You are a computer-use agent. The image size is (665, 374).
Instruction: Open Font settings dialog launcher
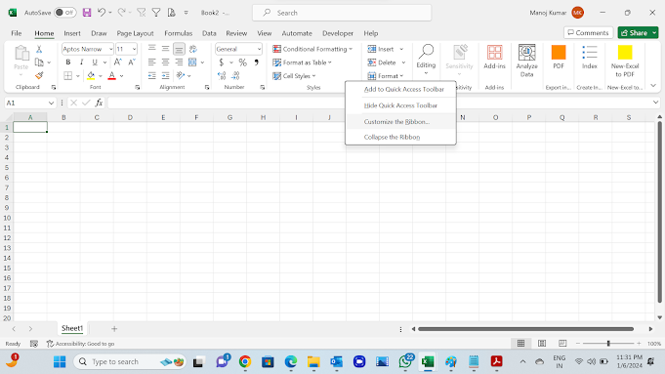[x=138, y=87]
